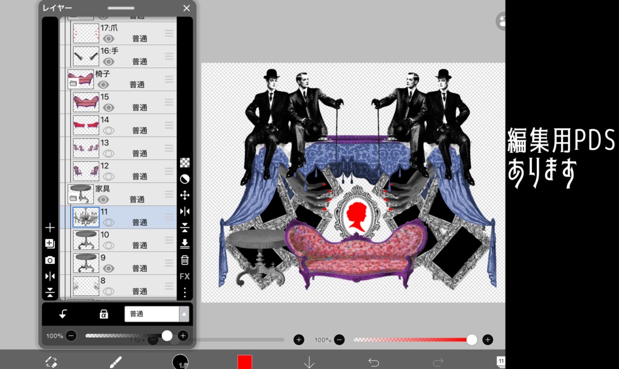Decrease layer opacity with minus button
This screenshot has height=369, width=619.
click(x=71, y=336)
